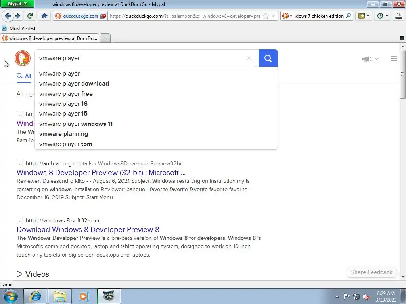The image size is (406, 304).
Task: Open the DuckDuckGo megaphone menu
Action: point(370,59)
